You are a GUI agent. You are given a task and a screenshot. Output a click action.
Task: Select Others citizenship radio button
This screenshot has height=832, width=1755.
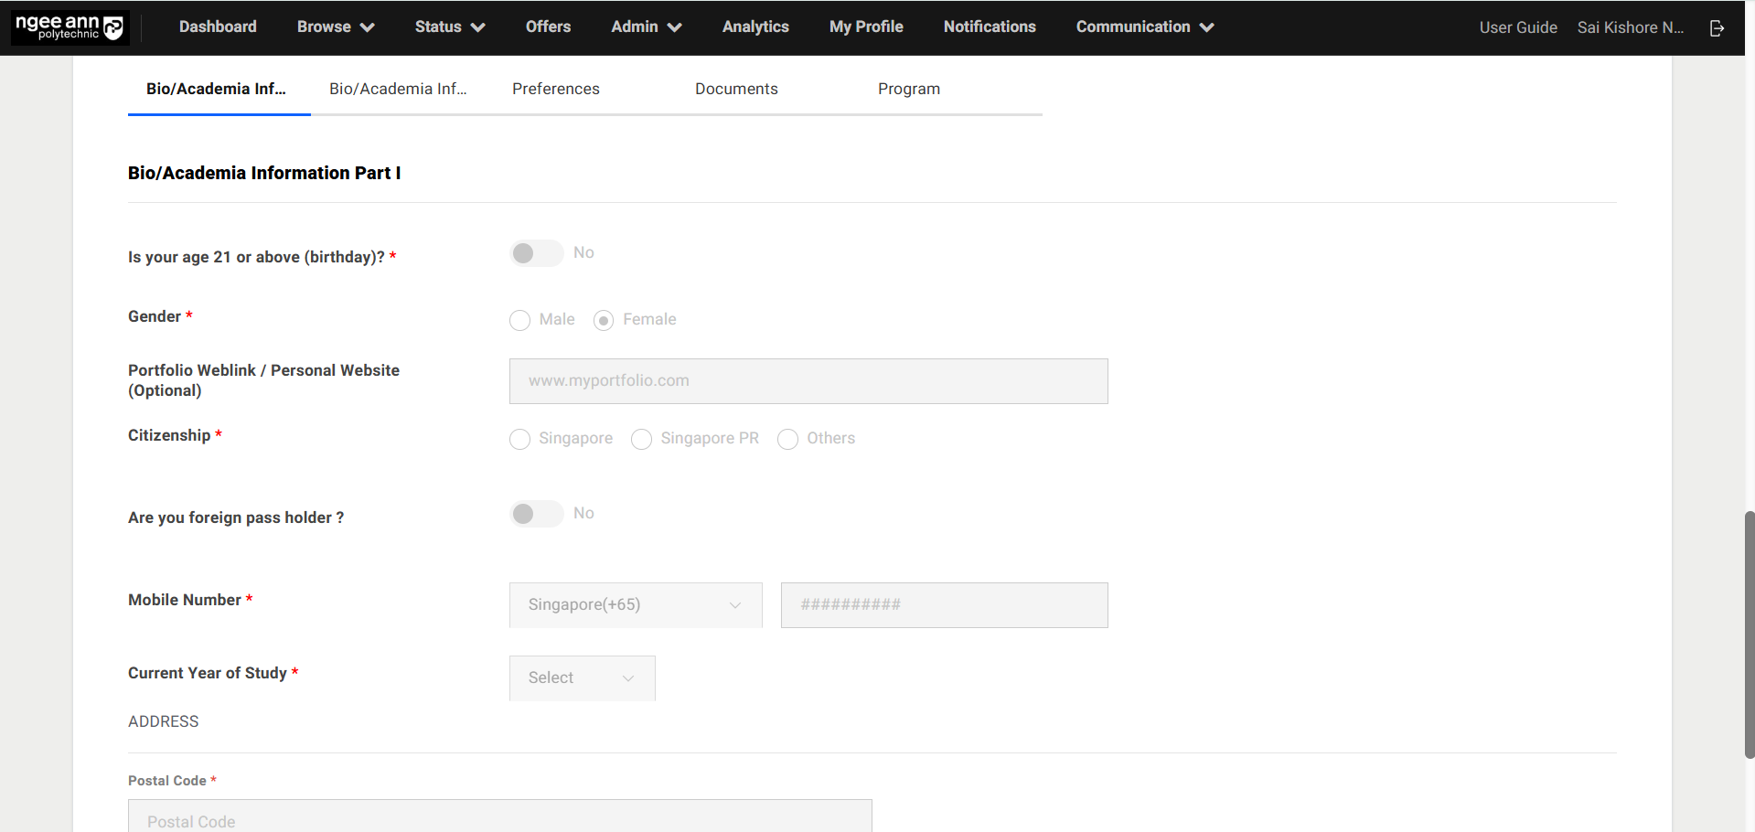pos(787,439)
